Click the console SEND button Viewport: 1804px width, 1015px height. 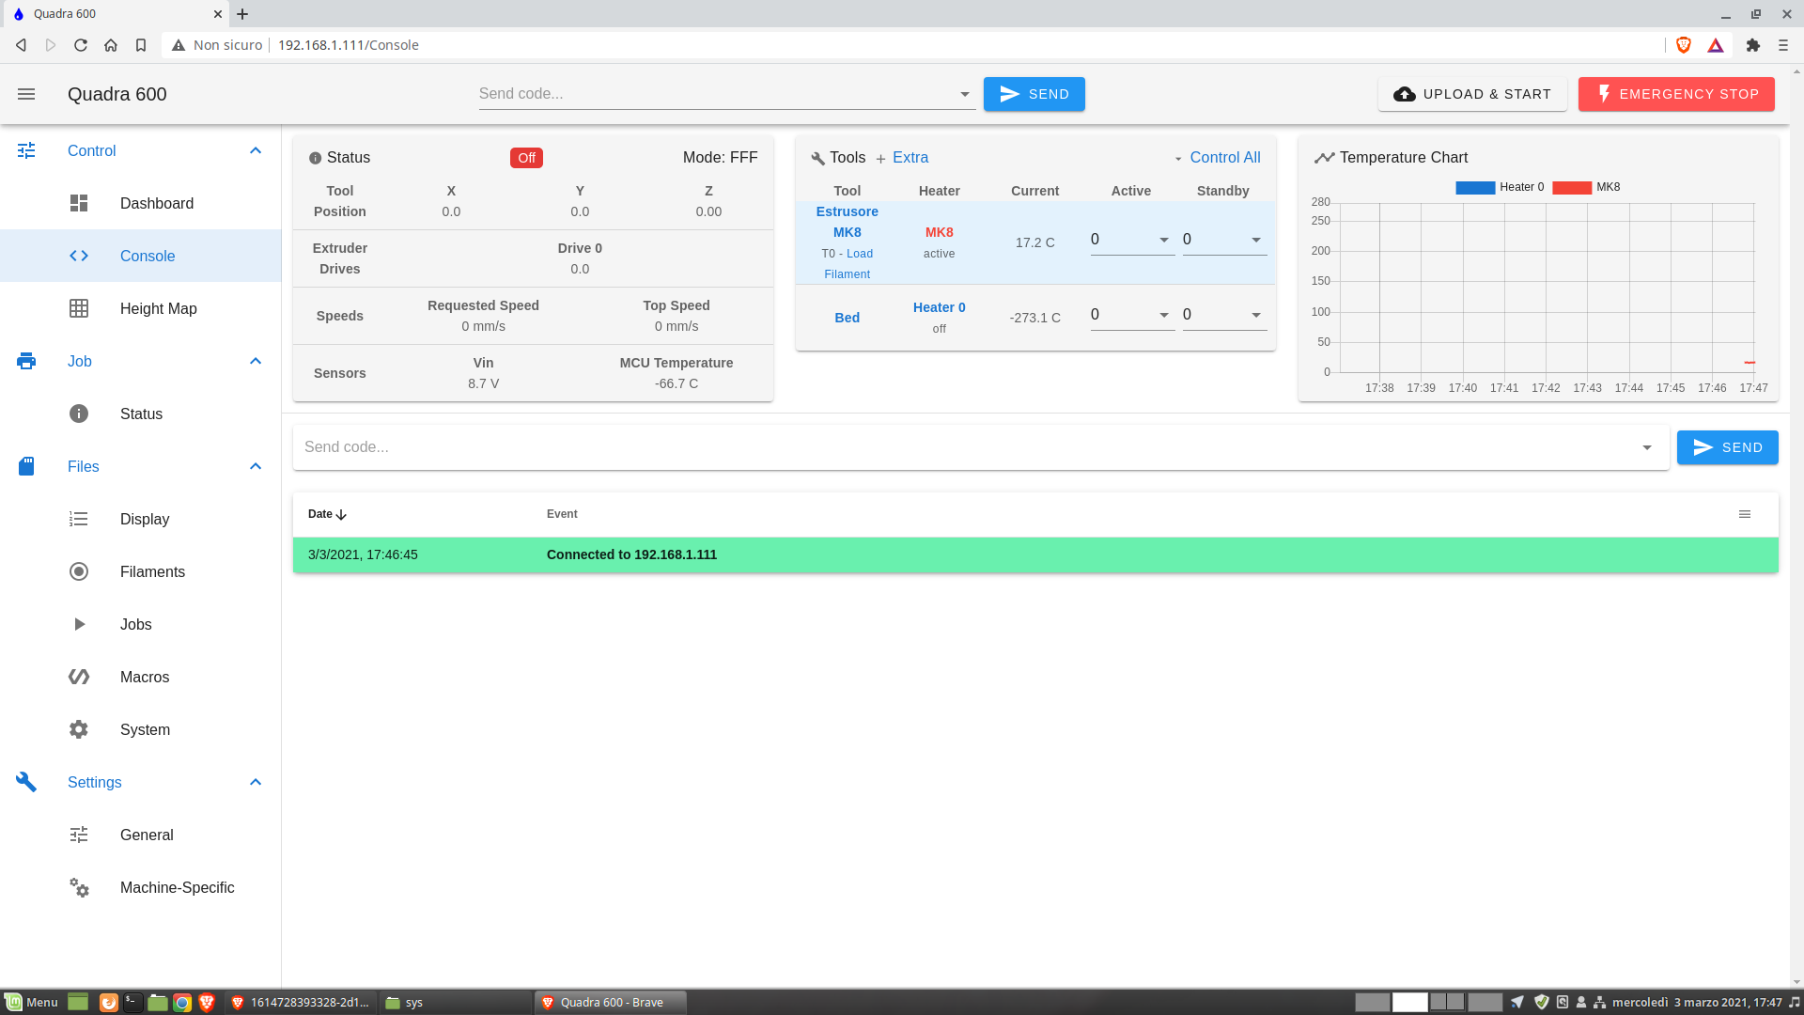pos(1727,447)
